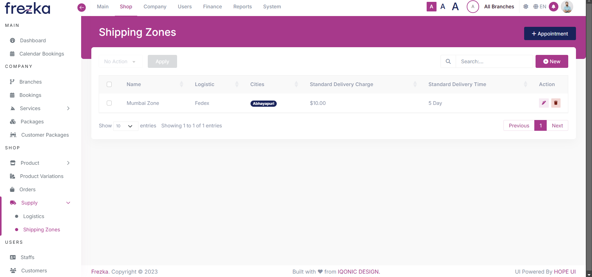
Task: Click the Branches fork icon
Action: pyautogui.click(x=12, y=82)
